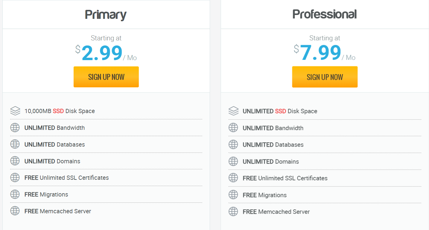Click the Primary plan Sign Up Now button
The image size is (429, 230).
pos(106,77)
